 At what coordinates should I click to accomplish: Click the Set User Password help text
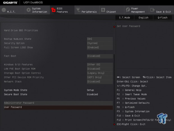(x=128, y=26)
